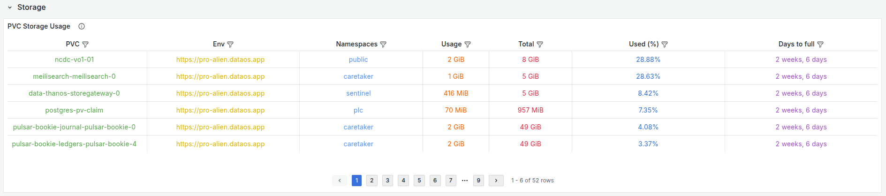Open the Usage column filter icon
This screenshot has height=196, width=886.
click(468, 45)
